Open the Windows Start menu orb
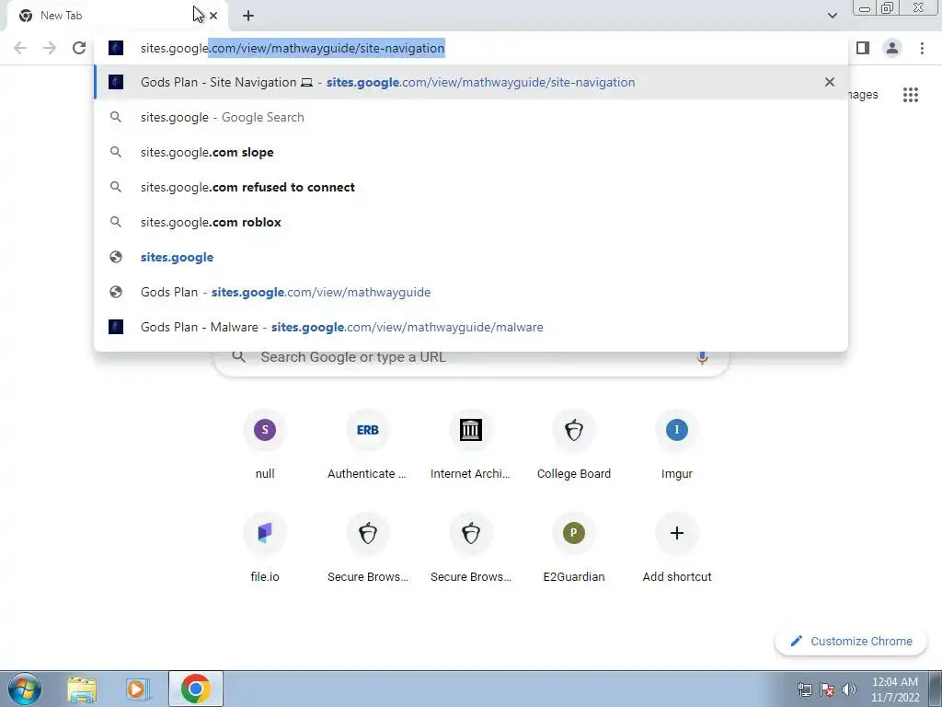The width and height of the screenshot is (942, 707). (25, 689)
